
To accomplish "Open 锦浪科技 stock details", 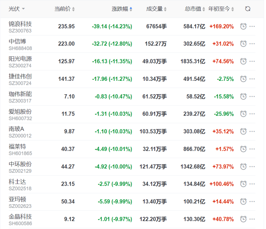I will (20, 24).
